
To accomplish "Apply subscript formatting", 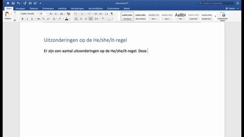I will click(x=43, y=19).
